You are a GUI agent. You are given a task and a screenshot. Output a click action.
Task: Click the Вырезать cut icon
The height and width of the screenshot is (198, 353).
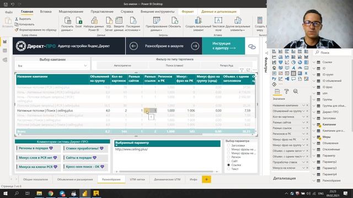pyautogui.click(x=17, y=19)
